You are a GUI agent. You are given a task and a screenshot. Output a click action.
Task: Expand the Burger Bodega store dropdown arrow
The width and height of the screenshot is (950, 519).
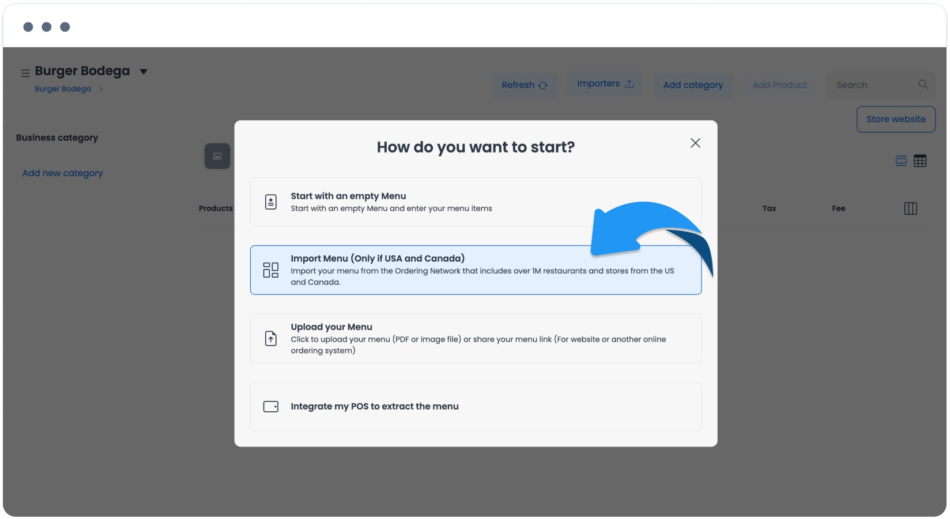(x=144, y=72)
